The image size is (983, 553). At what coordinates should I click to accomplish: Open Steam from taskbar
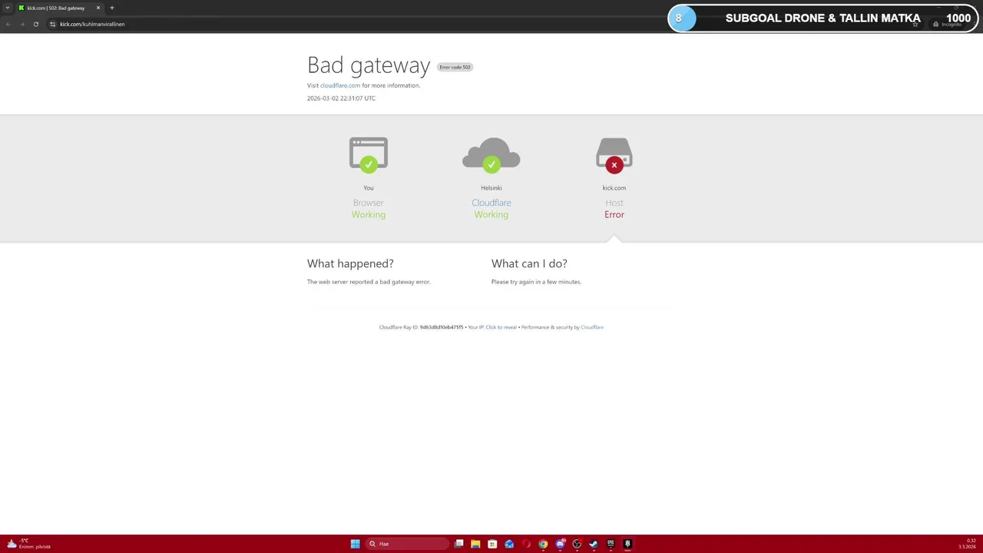pyautogui.click(x=594, y=544)
